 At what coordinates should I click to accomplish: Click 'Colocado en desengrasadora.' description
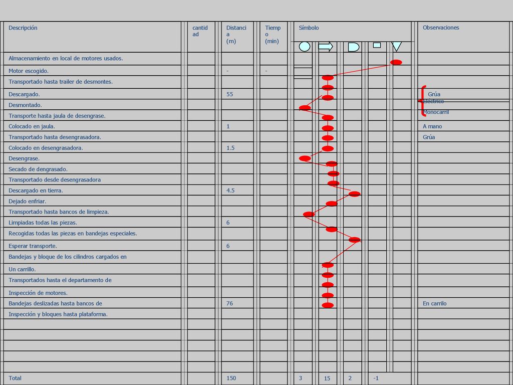click(46, 148)
